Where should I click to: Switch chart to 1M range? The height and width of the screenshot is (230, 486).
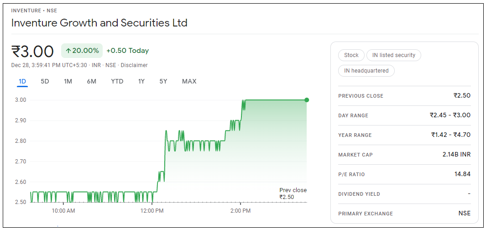(68, 82)
